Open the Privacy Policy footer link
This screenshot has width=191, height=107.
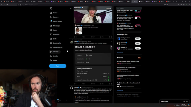coord(128,95)
